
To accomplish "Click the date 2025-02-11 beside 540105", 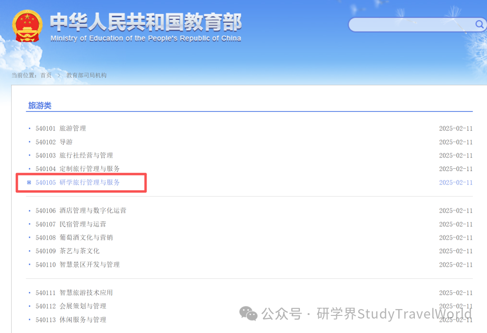I will [456, 182].
